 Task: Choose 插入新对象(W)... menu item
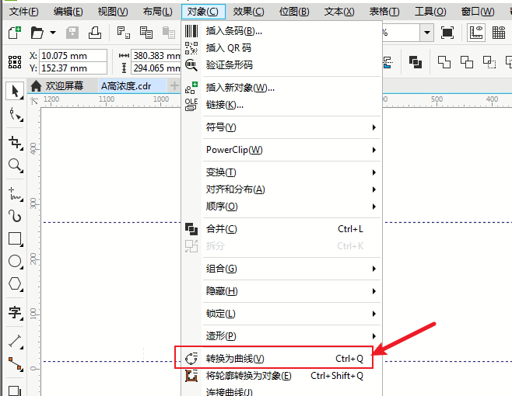[x=282, y=88]
